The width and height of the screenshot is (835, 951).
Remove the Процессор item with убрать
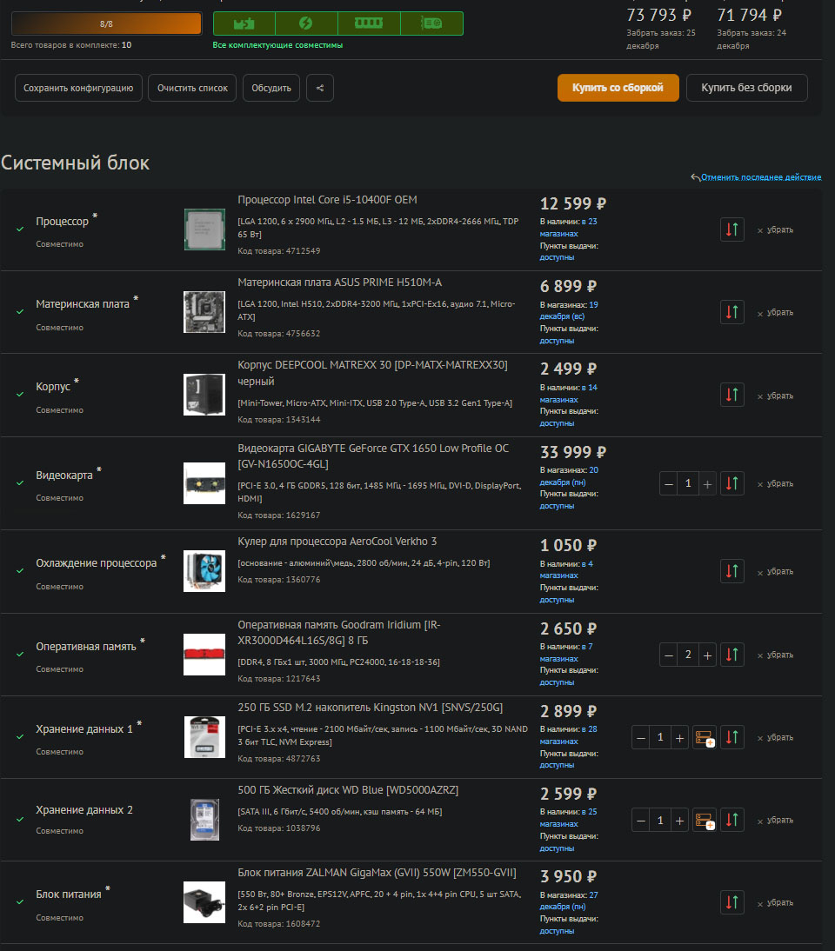[775, 229]
